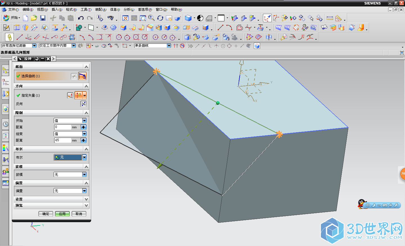Click the Extrude feature icon

[17, 28]
